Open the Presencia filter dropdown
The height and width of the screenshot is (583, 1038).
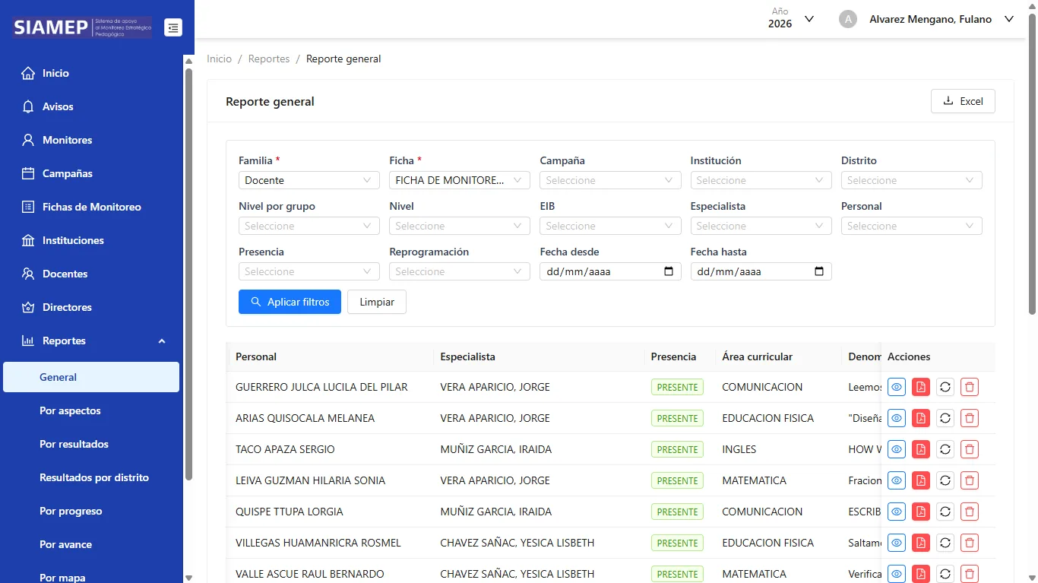click(x=309, y=271)
